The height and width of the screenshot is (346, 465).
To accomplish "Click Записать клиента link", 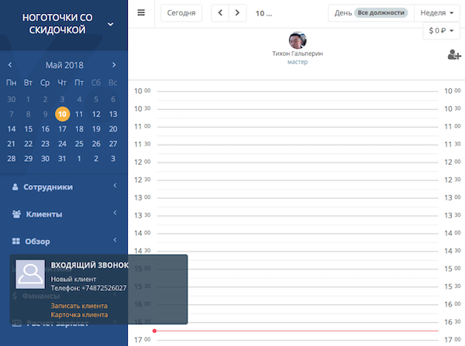I will (79, 306).
